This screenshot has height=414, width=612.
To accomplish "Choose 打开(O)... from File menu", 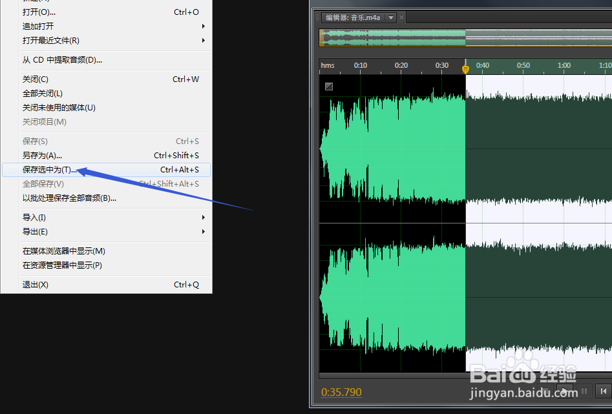I will pyautogui.click(x=107, y=12).
